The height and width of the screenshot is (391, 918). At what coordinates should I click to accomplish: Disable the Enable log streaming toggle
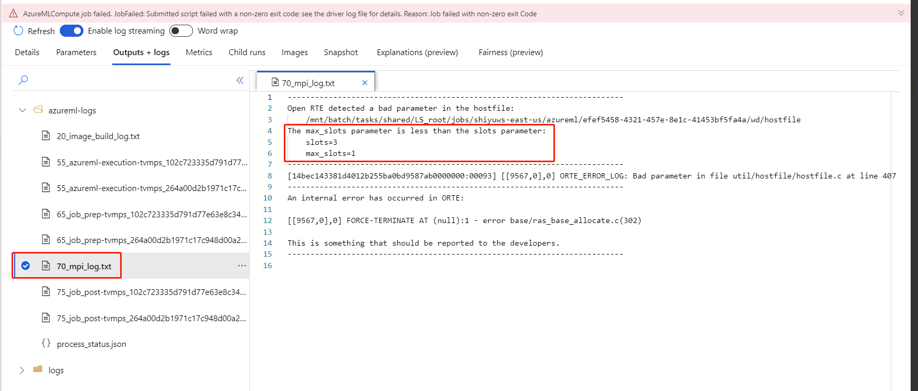72,31
